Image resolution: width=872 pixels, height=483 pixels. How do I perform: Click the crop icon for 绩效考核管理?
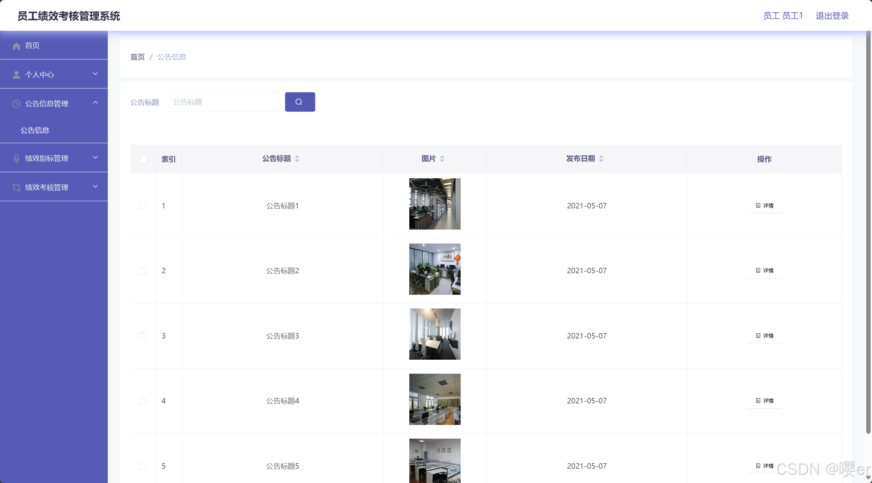click(16, 188)
